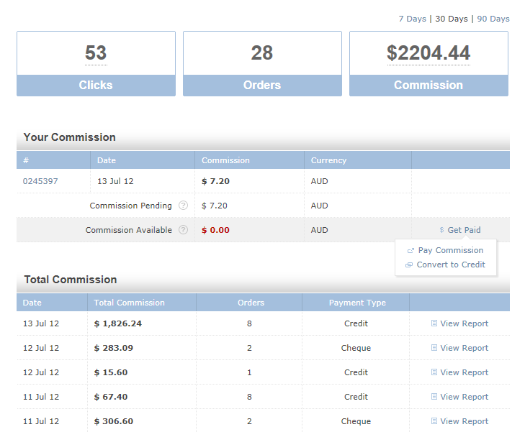View Report for the $67.40 commission
This screenshot has width=525, height=432.
pos(464,397)
